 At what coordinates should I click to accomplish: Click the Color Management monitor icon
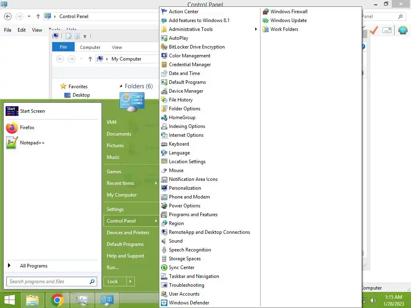pos(164,56)
